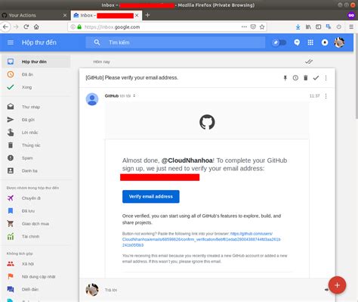
Task: Open page actions three-dot menu in URL bar
Action: point(244,26)
